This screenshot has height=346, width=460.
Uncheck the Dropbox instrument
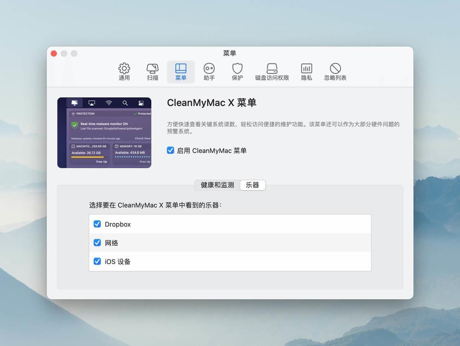click(97, 224)
